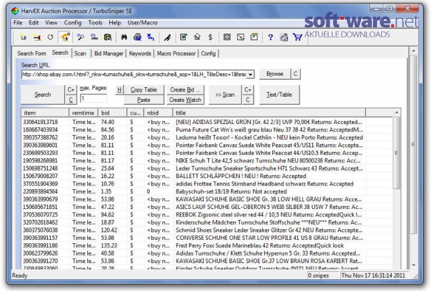
Task: Click into the Search URL text field
Action: pos(134,74)
